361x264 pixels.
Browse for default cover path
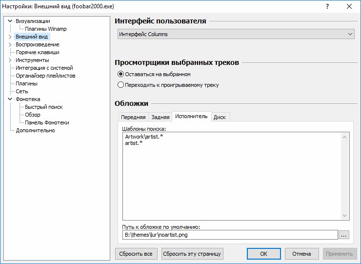(344, 235)
